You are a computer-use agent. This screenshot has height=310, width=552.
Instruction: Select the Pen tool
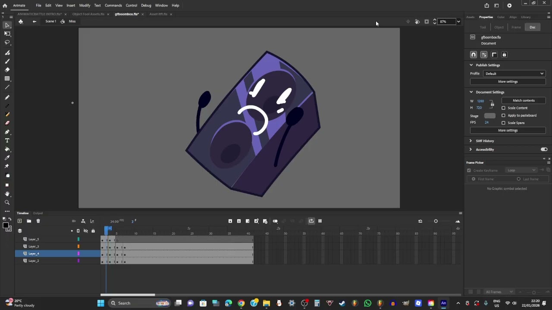coord(7,132)
